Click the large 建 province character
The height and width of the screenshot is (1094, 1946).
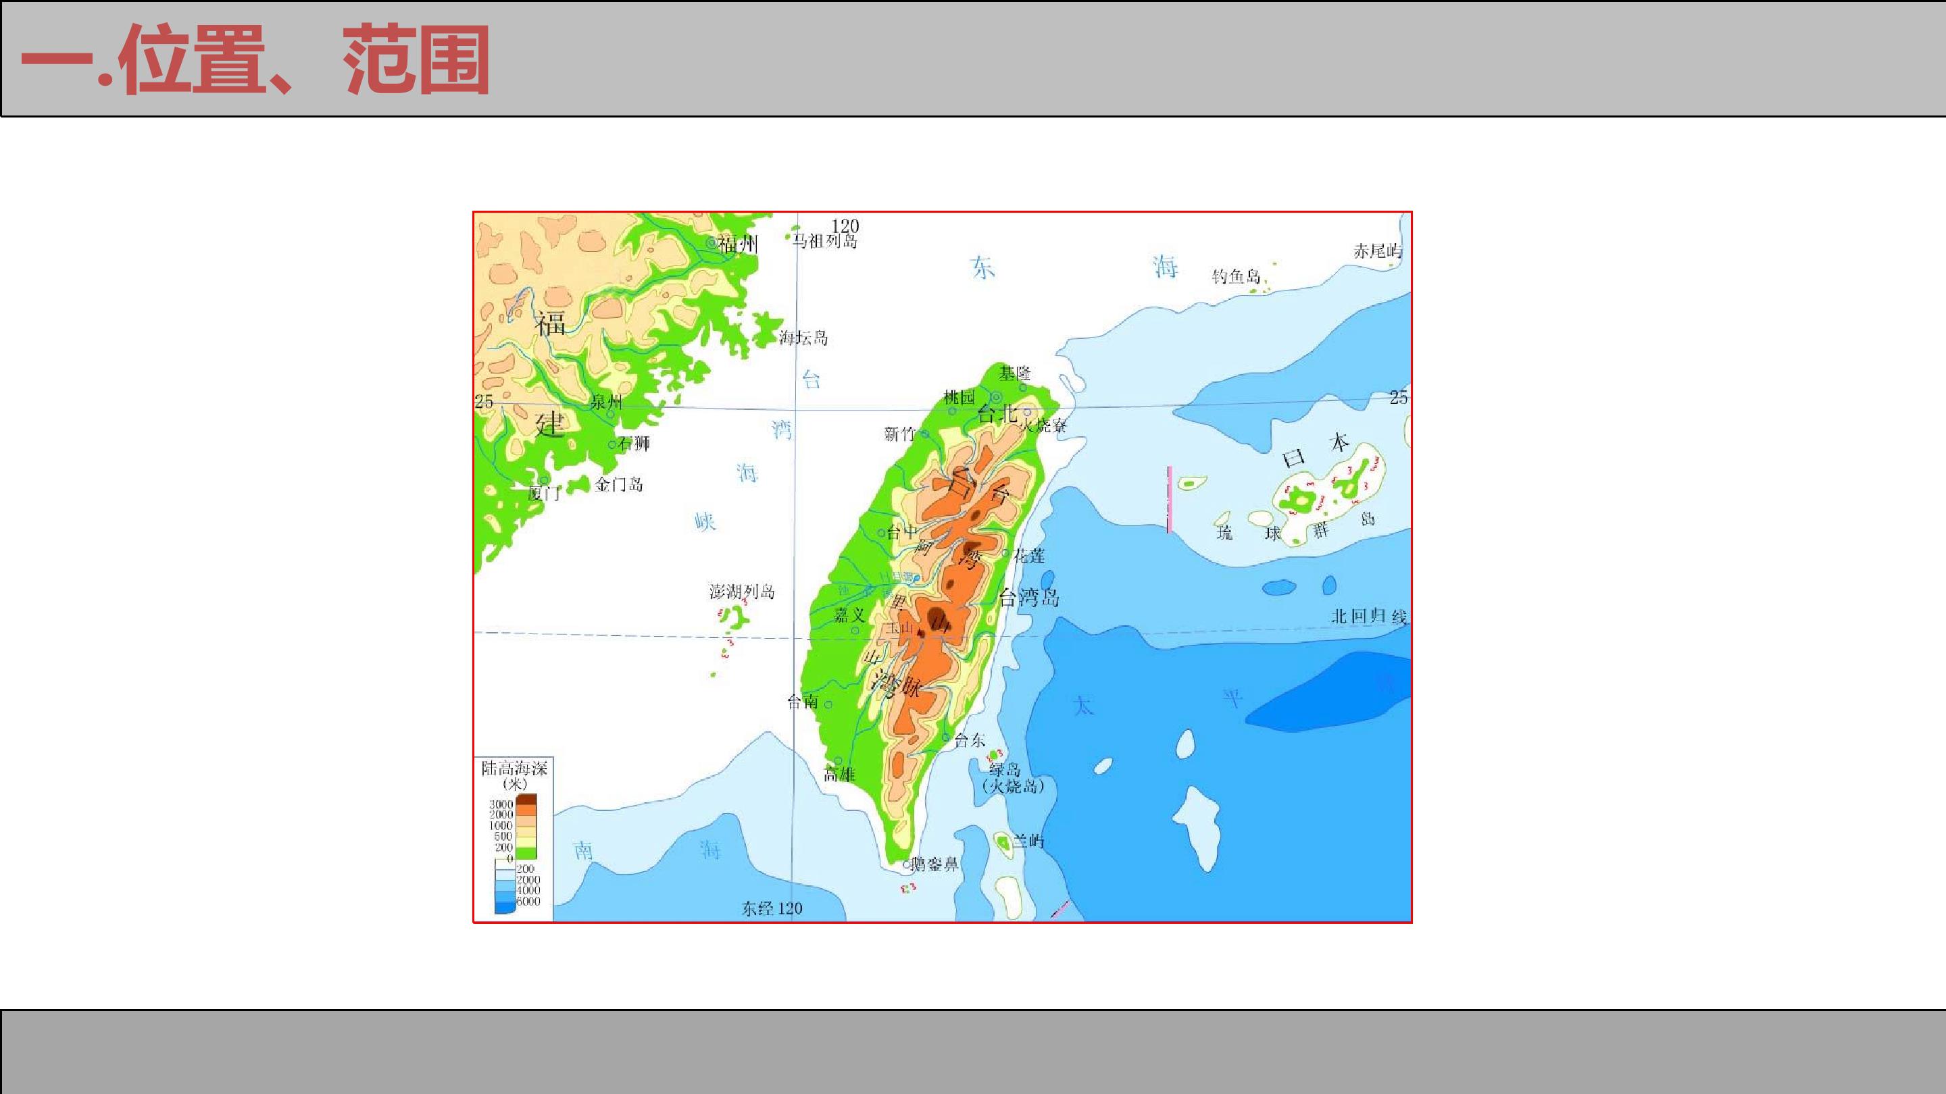[x=550, y=424]
